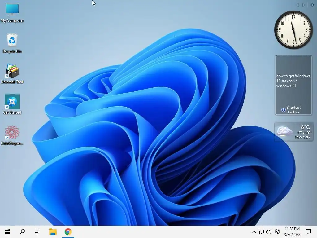Switch to Google Chrome on taskbar
The width and height of the screenshot is (317, 238).
(68, 232)
